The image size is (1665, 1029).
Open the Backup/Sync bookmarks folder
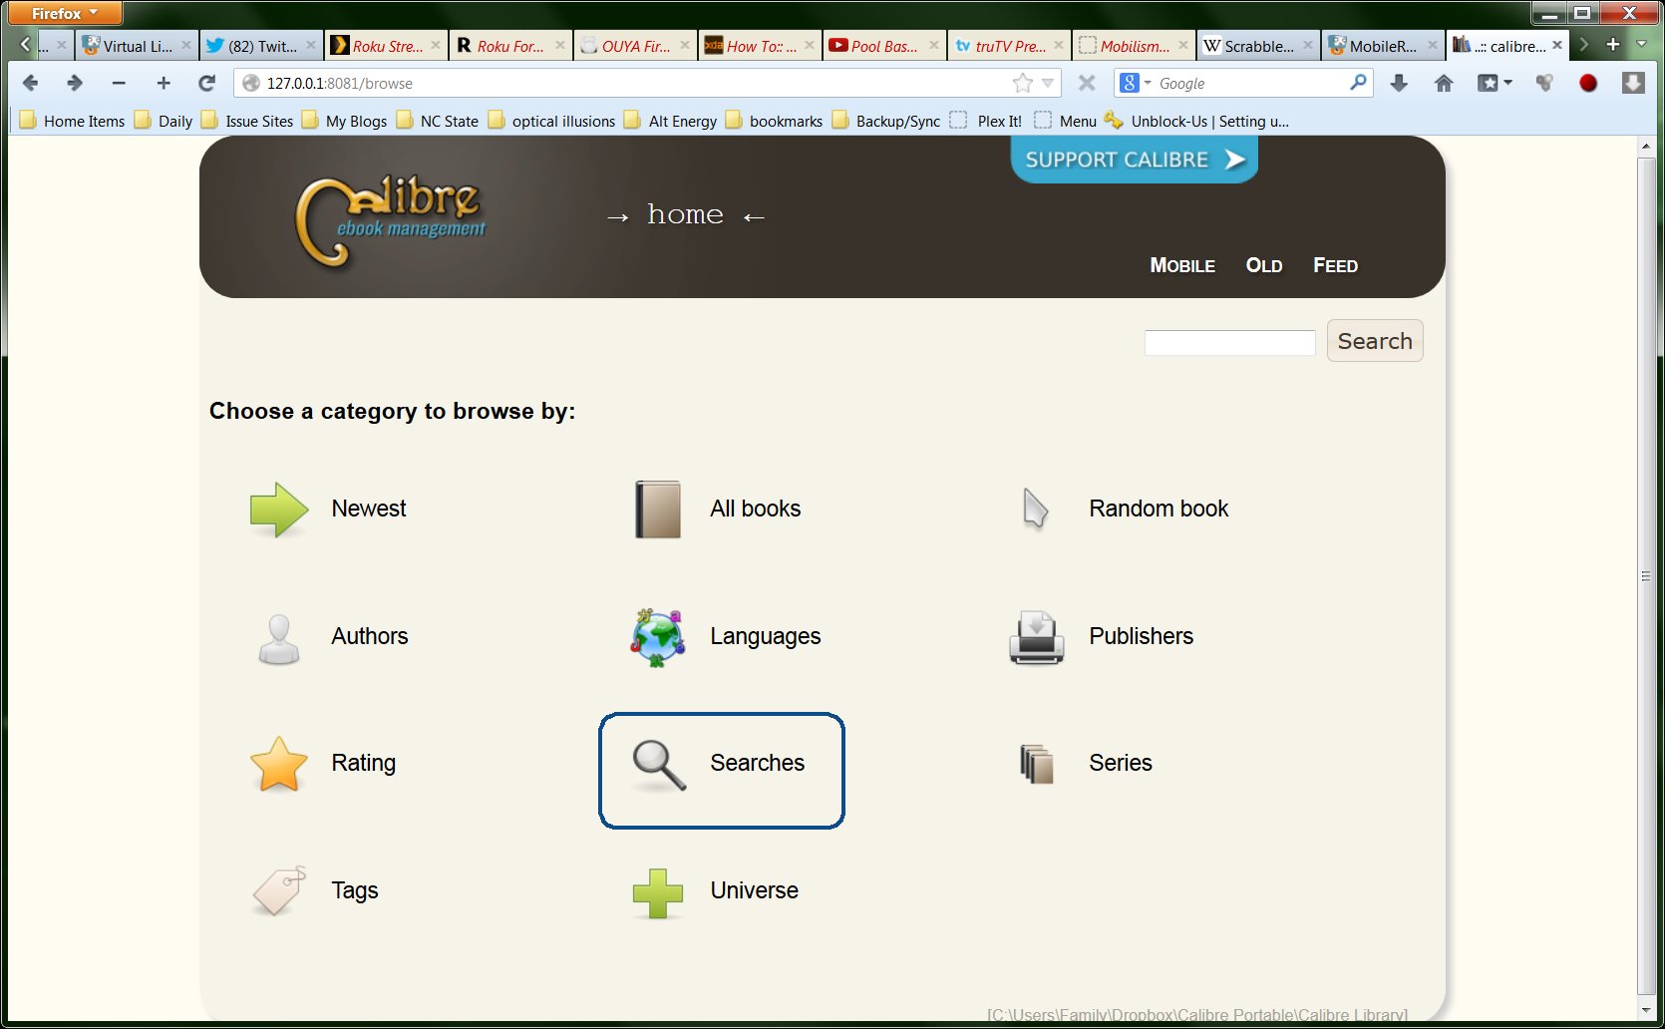[885, 121]
